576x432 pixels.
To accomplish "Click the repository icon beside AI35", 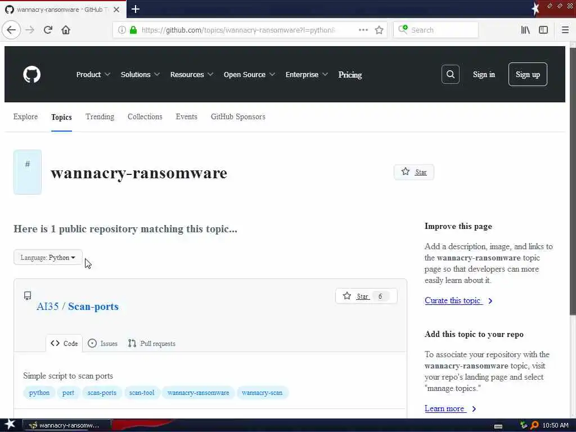I will point(28,296).
